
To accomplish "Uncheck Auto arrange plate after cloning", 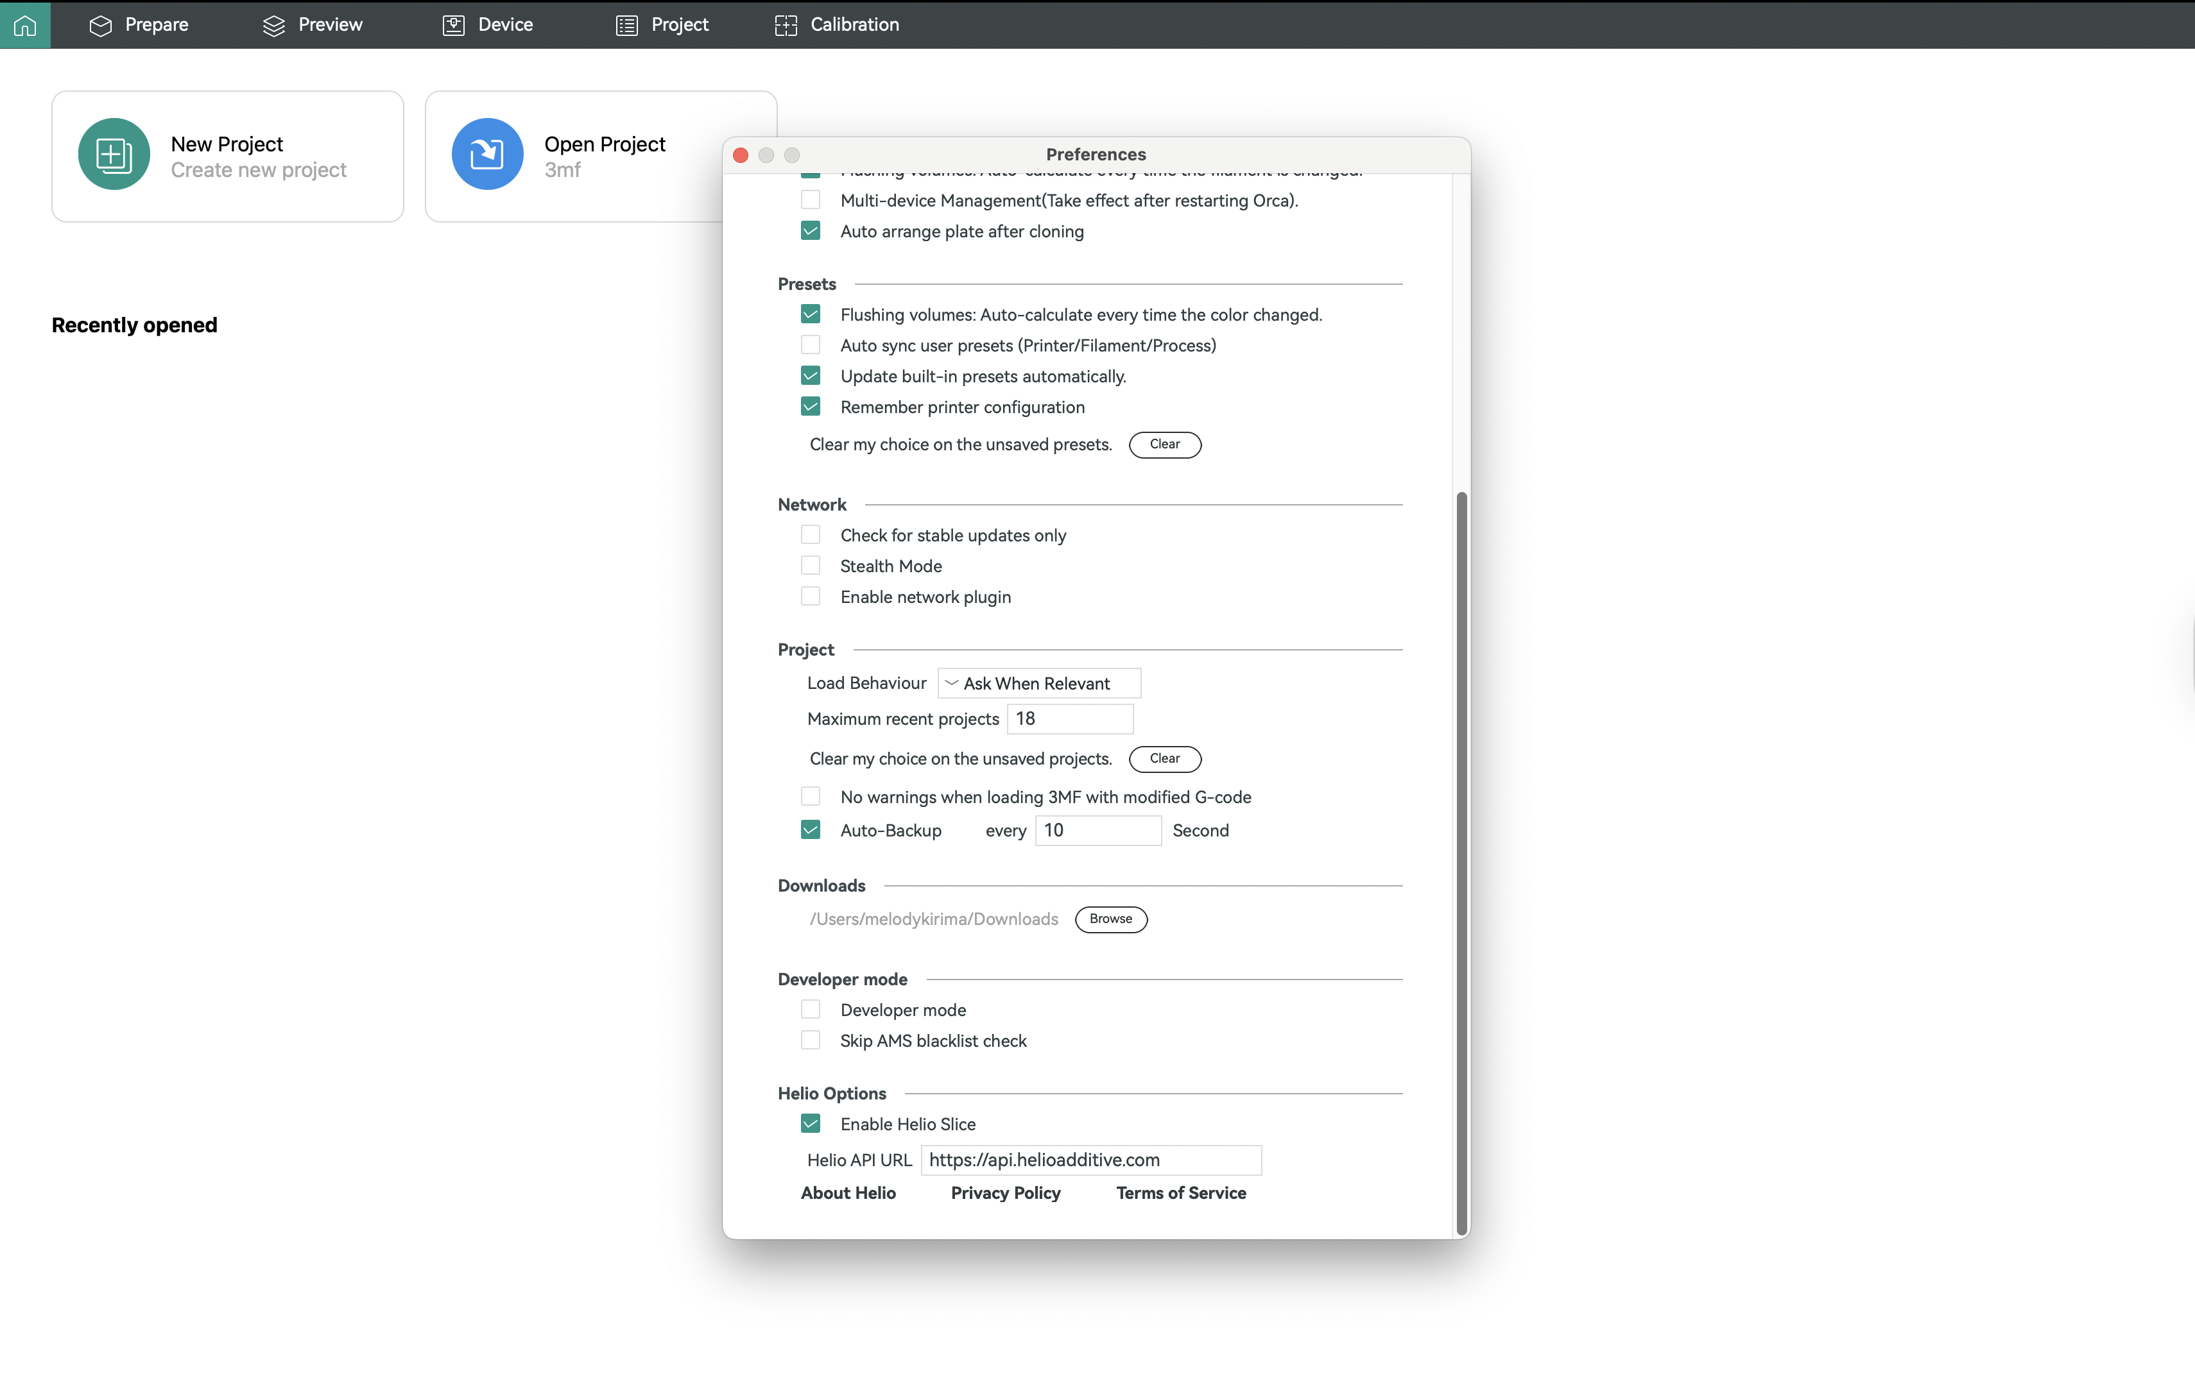I will (x=810, y=231).
